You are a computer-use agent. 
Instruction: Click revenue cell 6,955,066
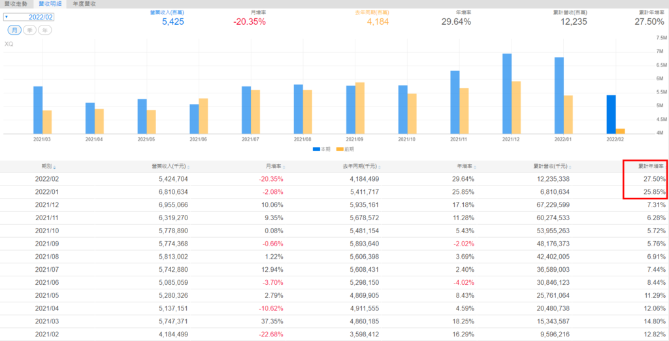172,205
